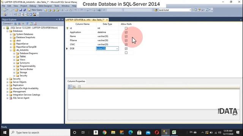
Task: Click the Save floppy disk icon
Action: point(20,10)
